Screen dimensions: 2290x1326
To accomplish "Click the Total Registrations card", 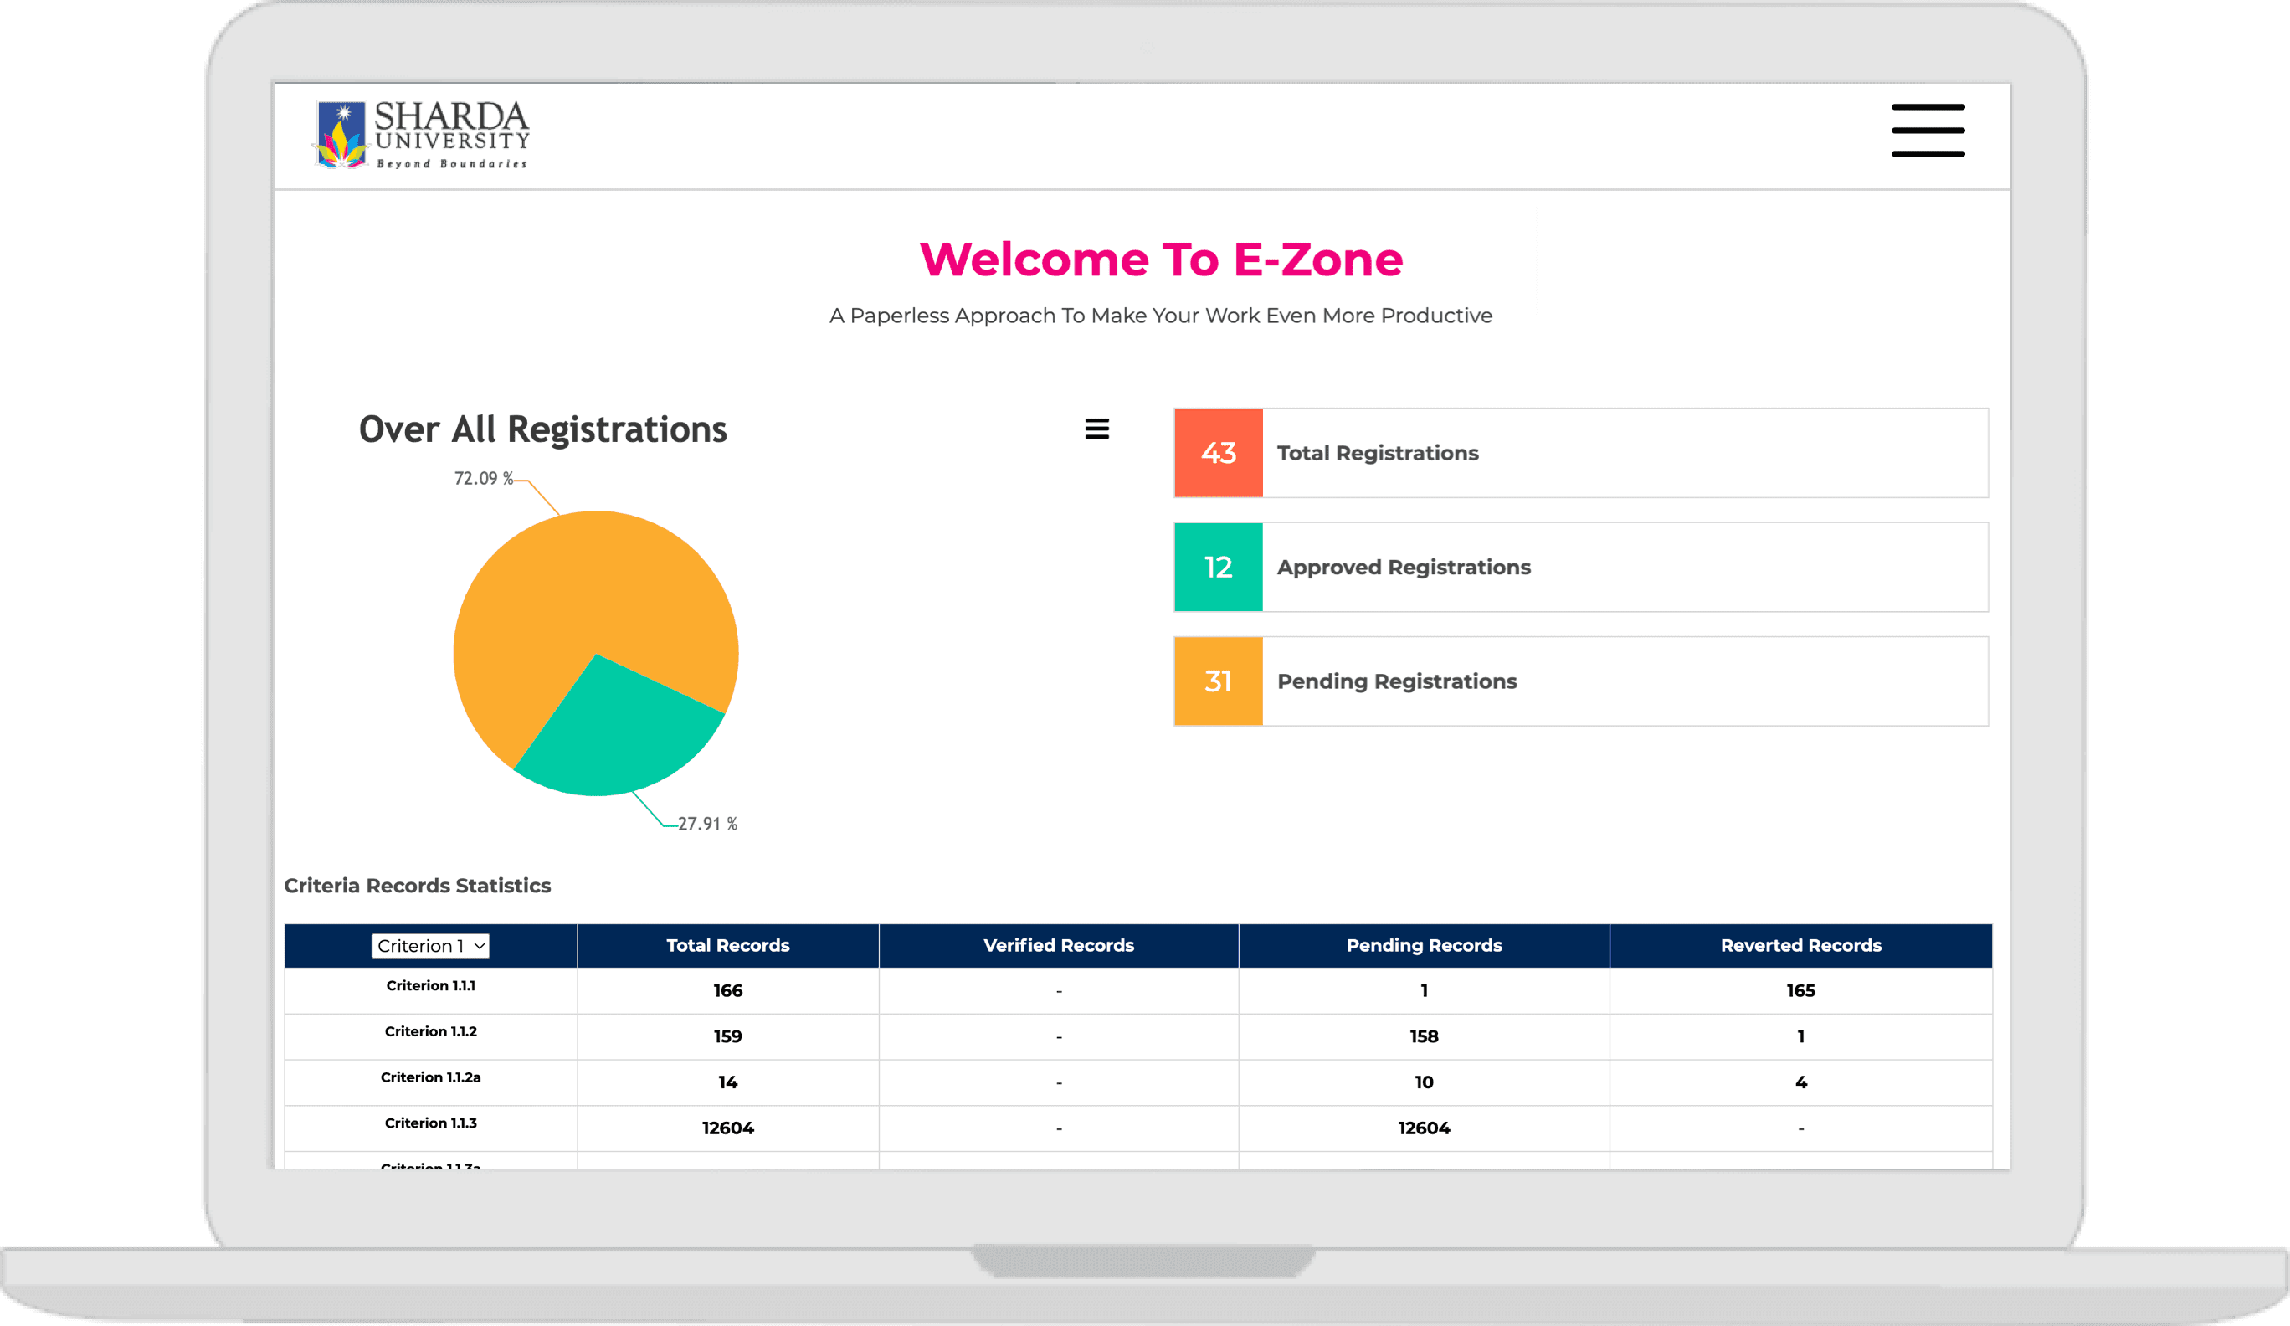I will 1581,453.
